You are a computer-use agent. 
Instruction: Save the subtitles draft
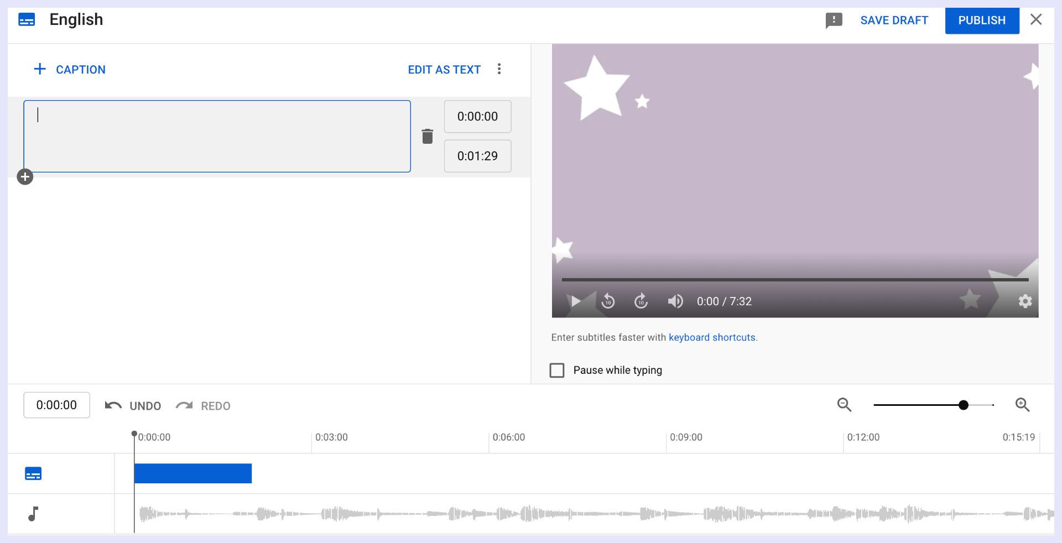point(894,20)
